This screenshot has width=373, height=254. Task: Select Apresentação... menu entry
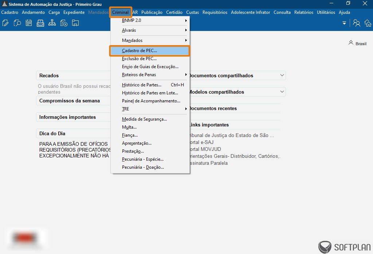150,143
